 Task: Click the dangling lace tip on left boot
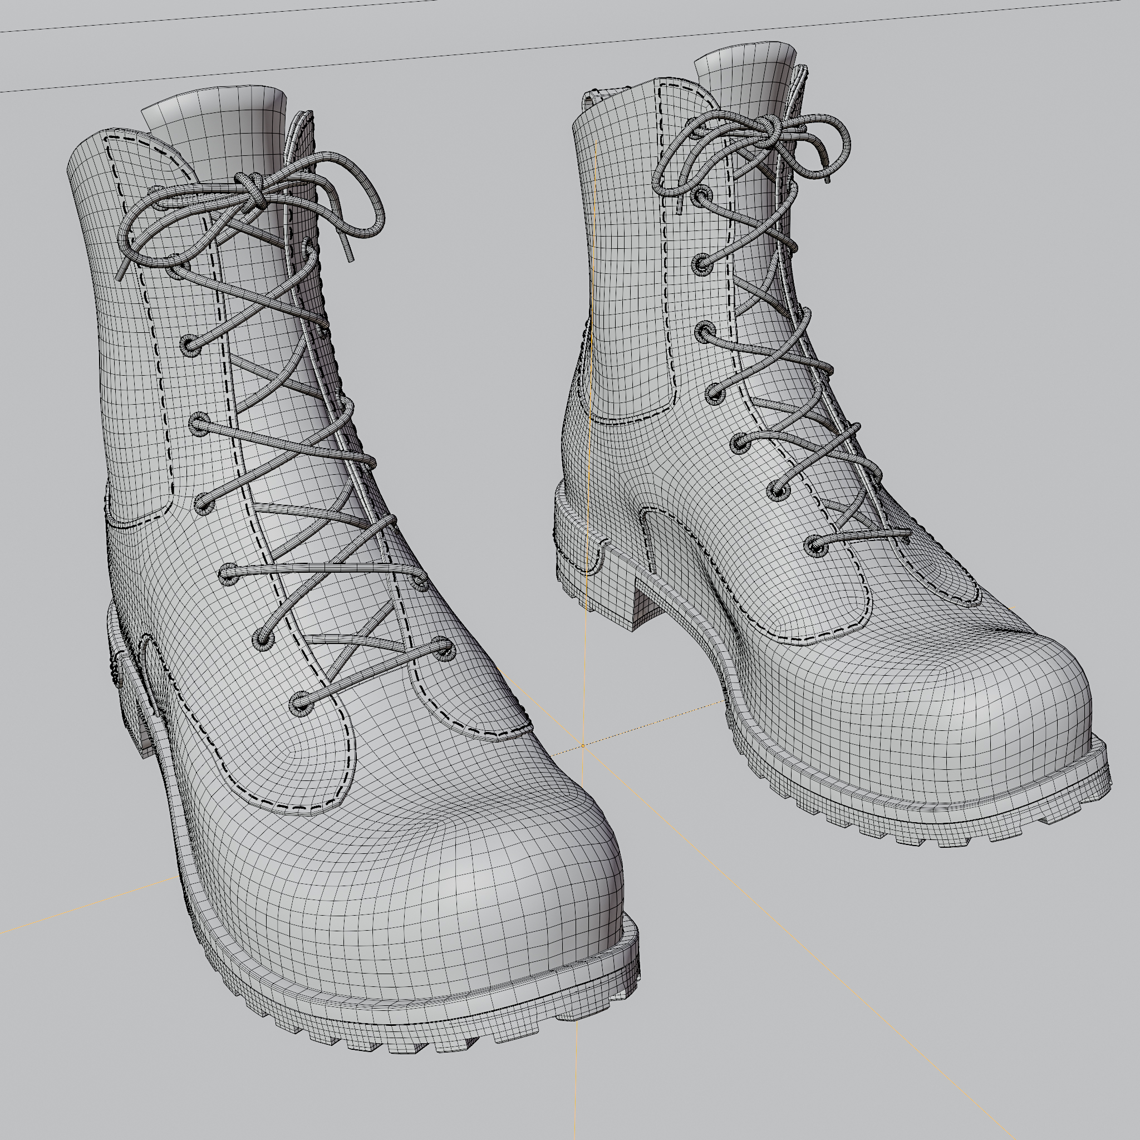350,255
